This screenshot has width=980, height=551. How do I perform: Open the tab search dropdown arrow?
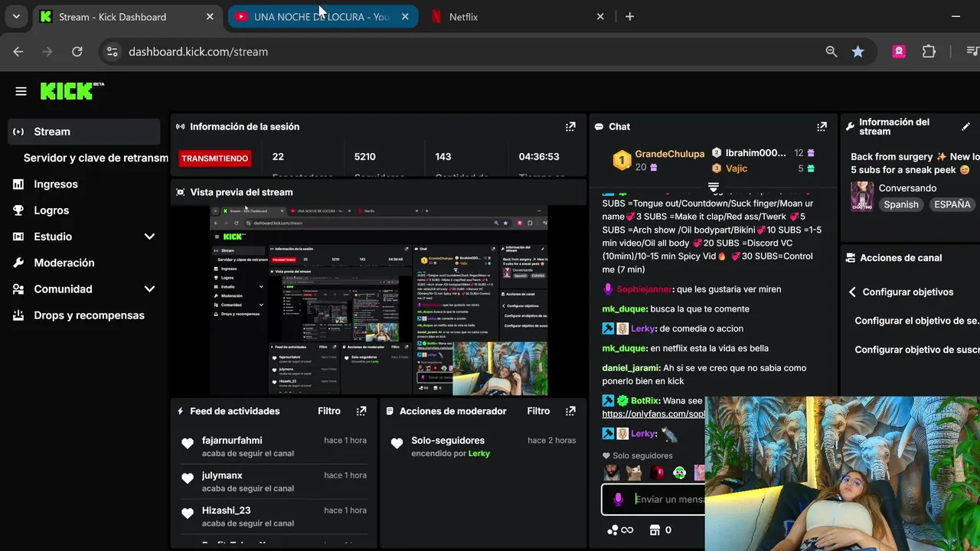(x=16, y=17)
